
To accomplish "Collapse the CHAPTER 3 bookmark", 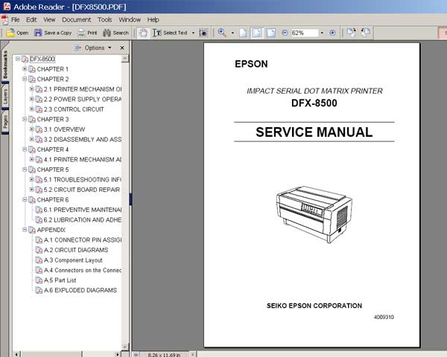I will [25, 119].
